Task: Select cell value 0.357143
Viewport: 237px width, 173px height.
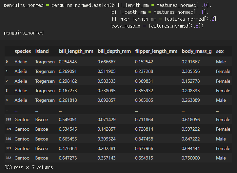Action: (107, 158)
